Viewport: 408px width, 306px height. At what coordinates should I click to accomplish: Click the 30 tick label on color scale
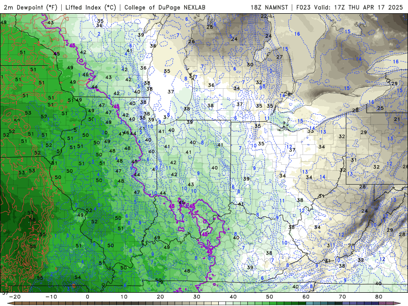pyautogui.click(x=197, y=297)
